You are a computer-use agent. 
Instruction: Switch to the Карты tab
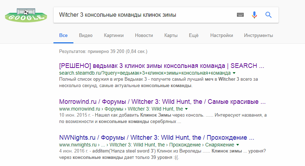click(x=171, y=35)
